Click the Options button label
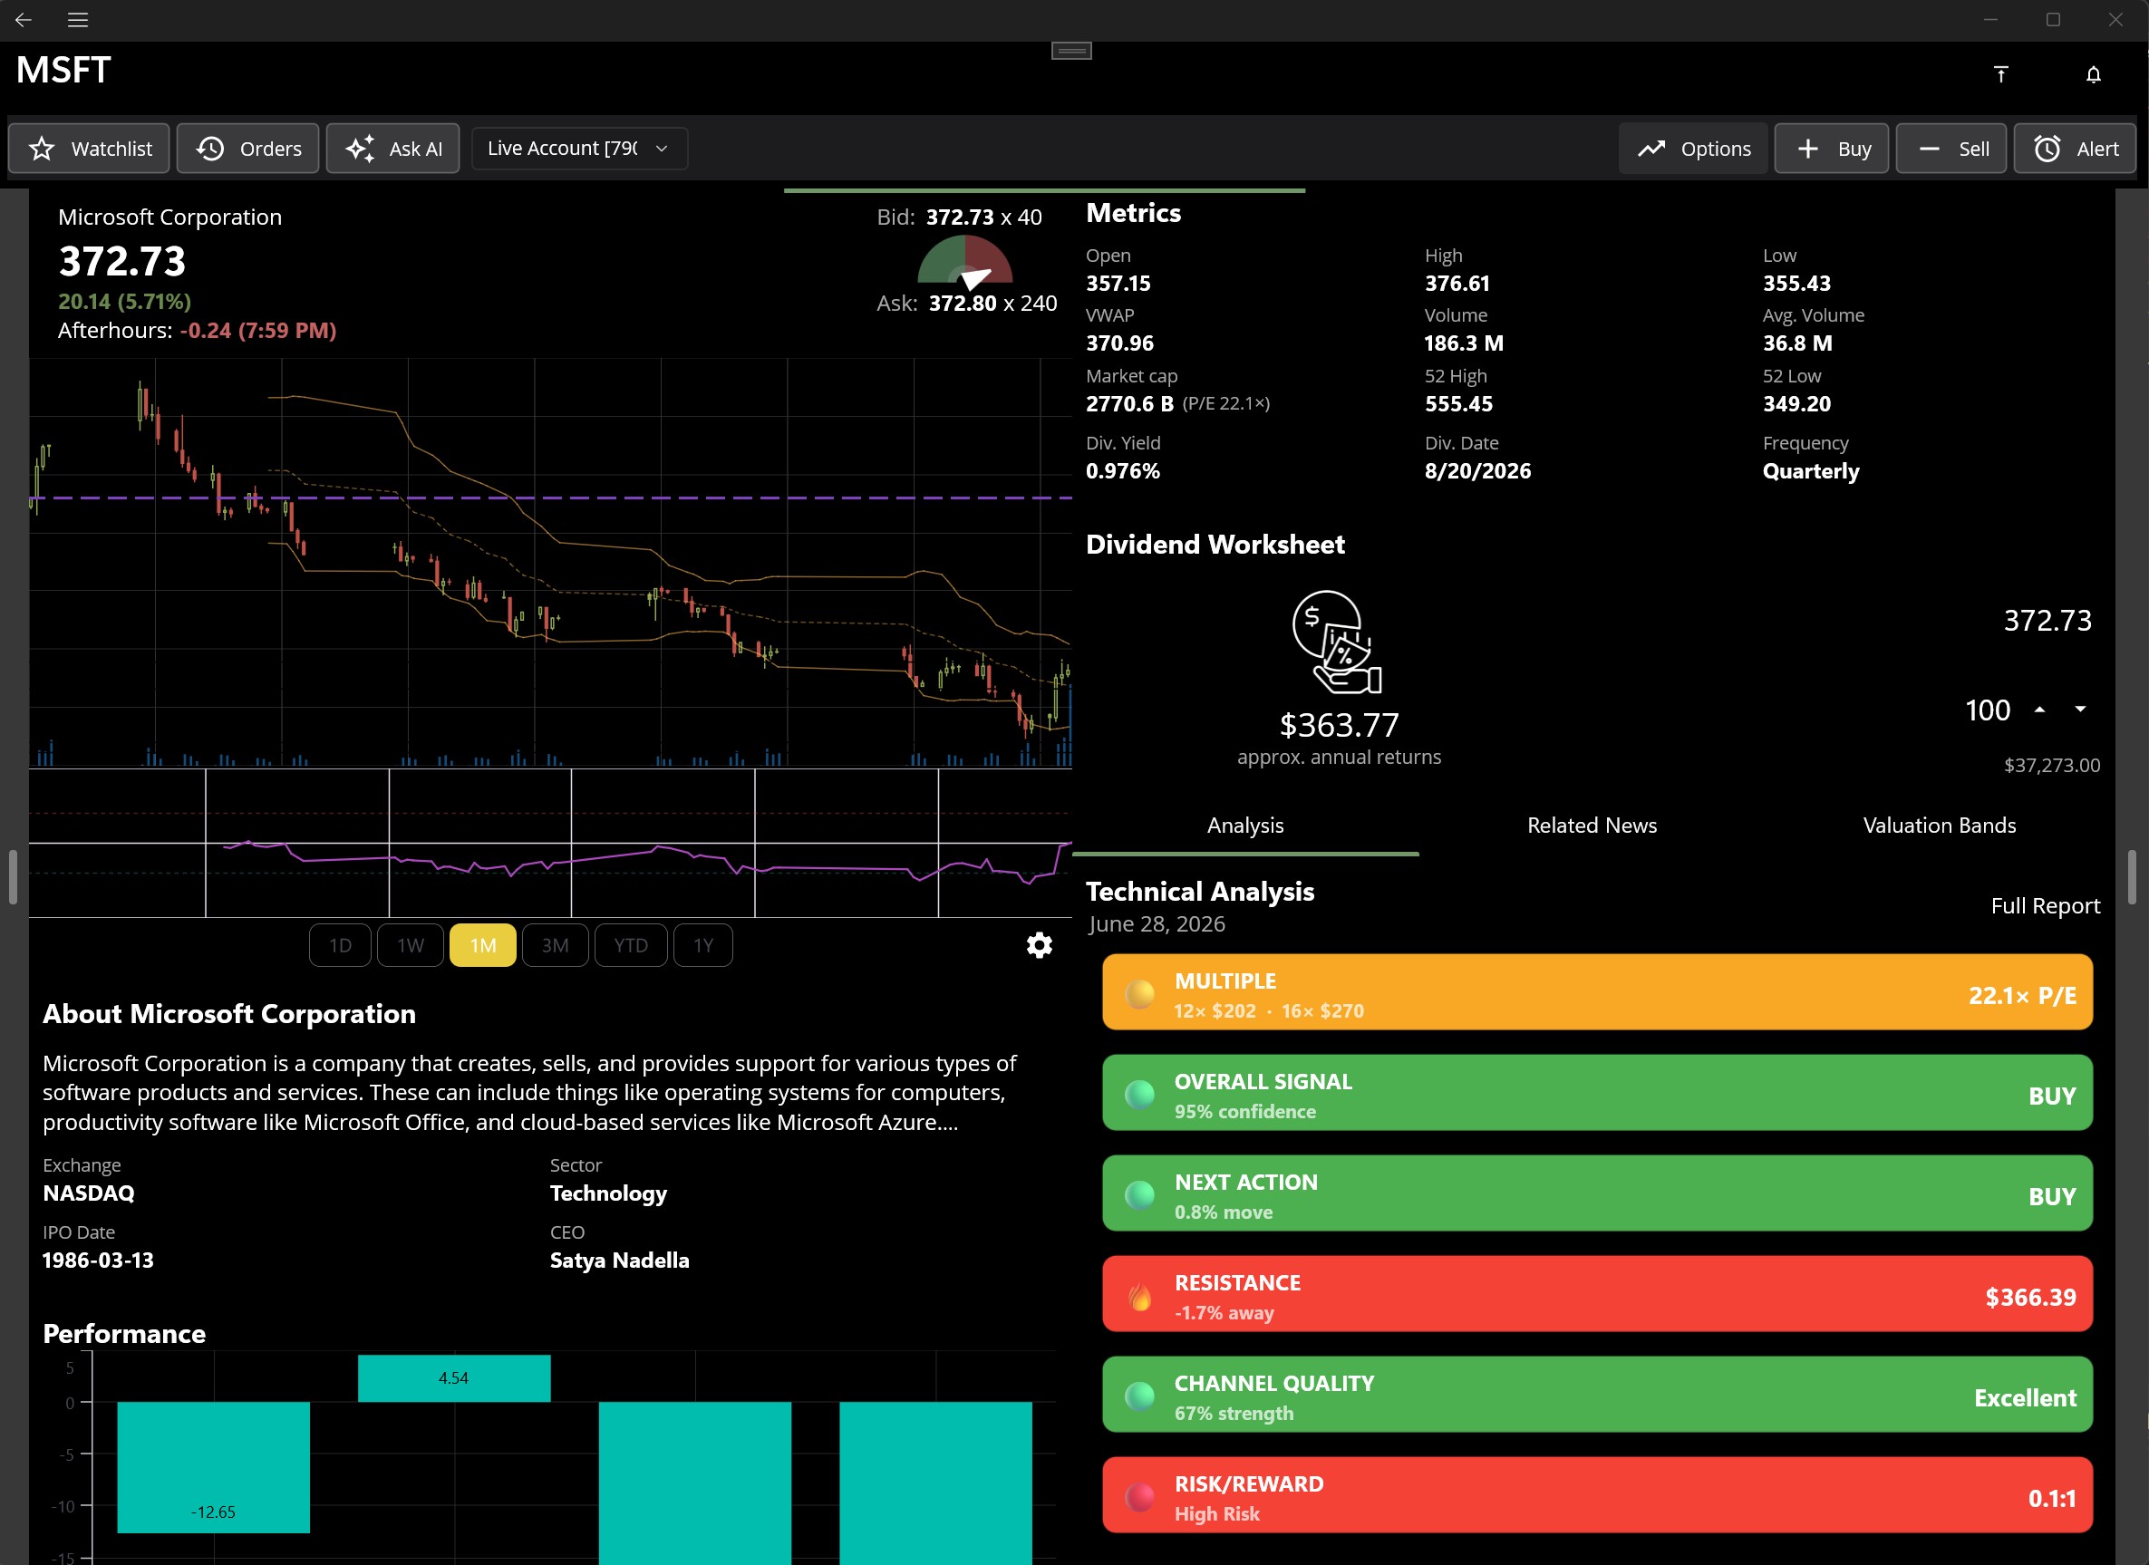Screen dimensions: 2149x1565 (1716, 149)
